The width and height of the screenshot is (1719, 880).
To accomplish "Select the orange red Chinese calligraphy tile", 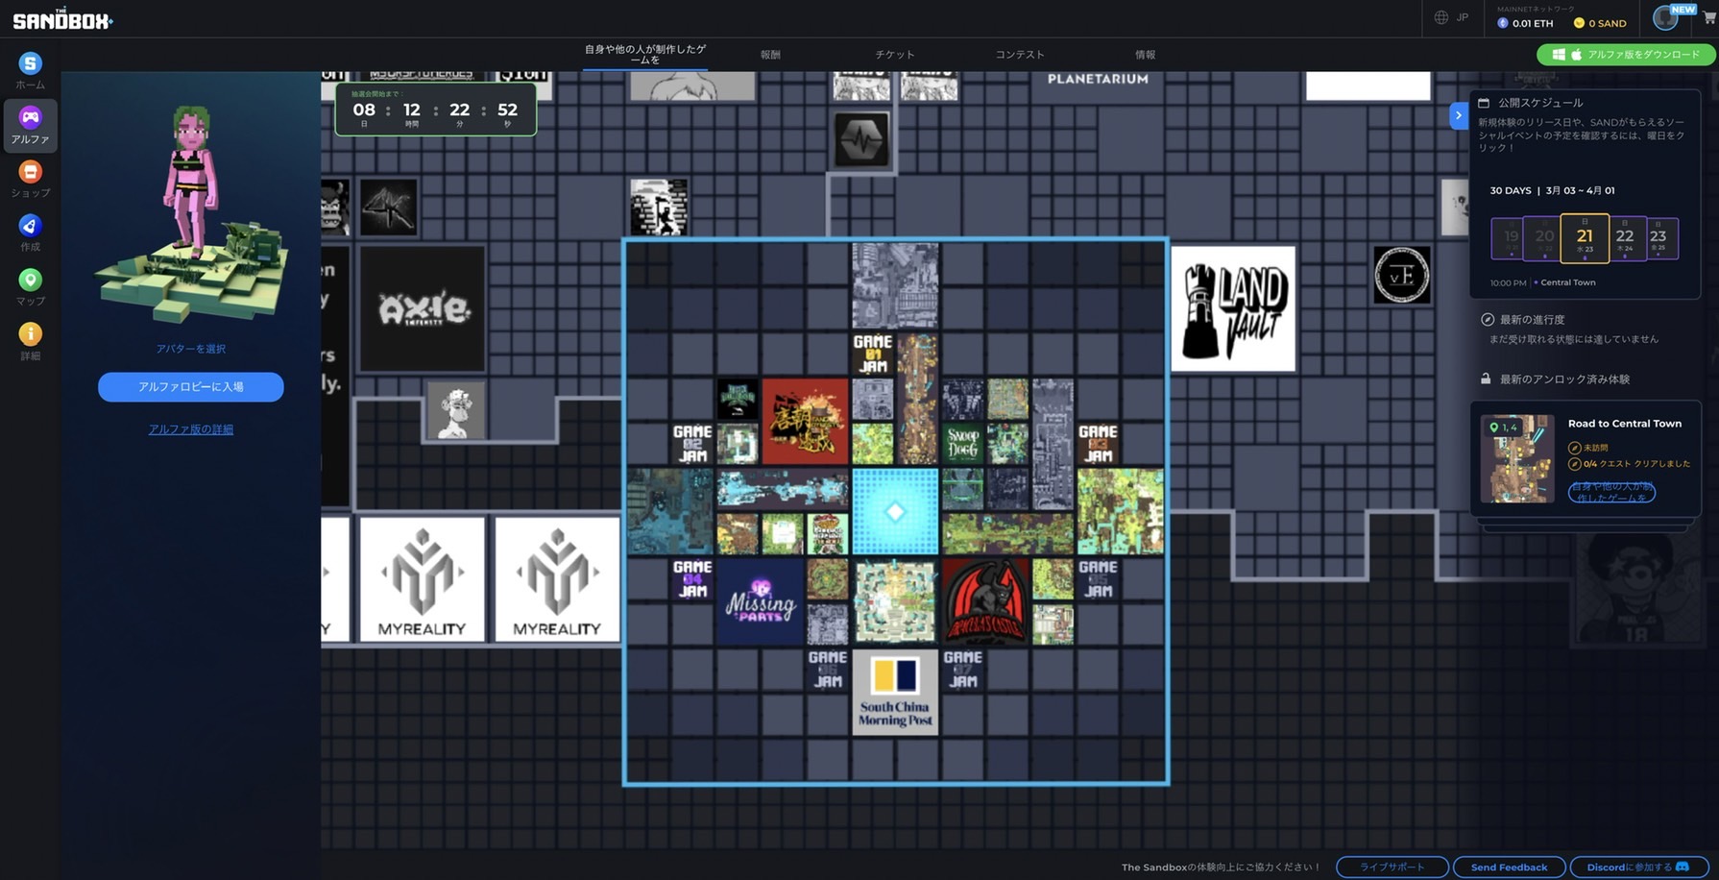I will [805, 422].
